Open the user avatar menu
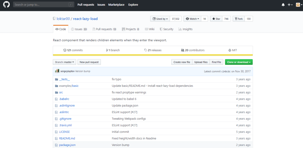The image size is (303, 148). 299,5
